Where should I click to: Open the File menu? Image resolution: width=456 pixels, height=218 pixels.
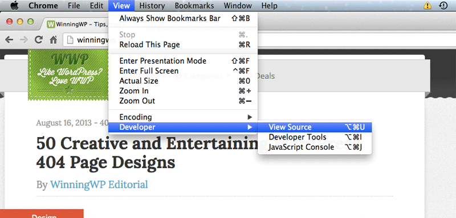coord(74,6)
